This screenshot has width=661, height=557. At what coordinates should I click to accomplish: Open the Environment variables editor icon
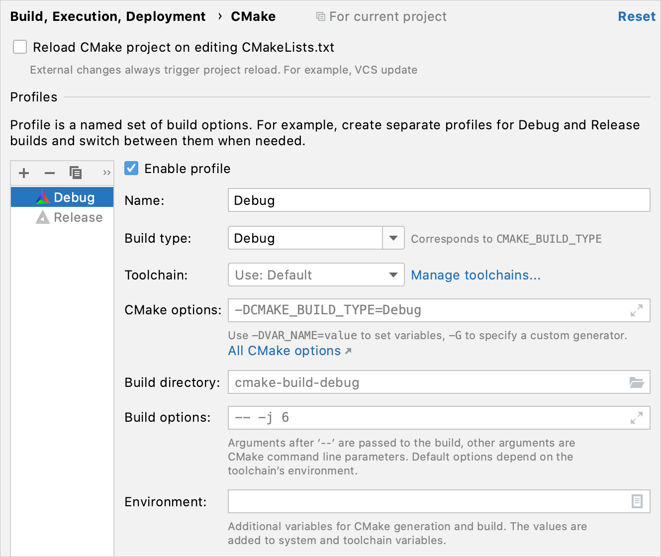pos(637,501)
